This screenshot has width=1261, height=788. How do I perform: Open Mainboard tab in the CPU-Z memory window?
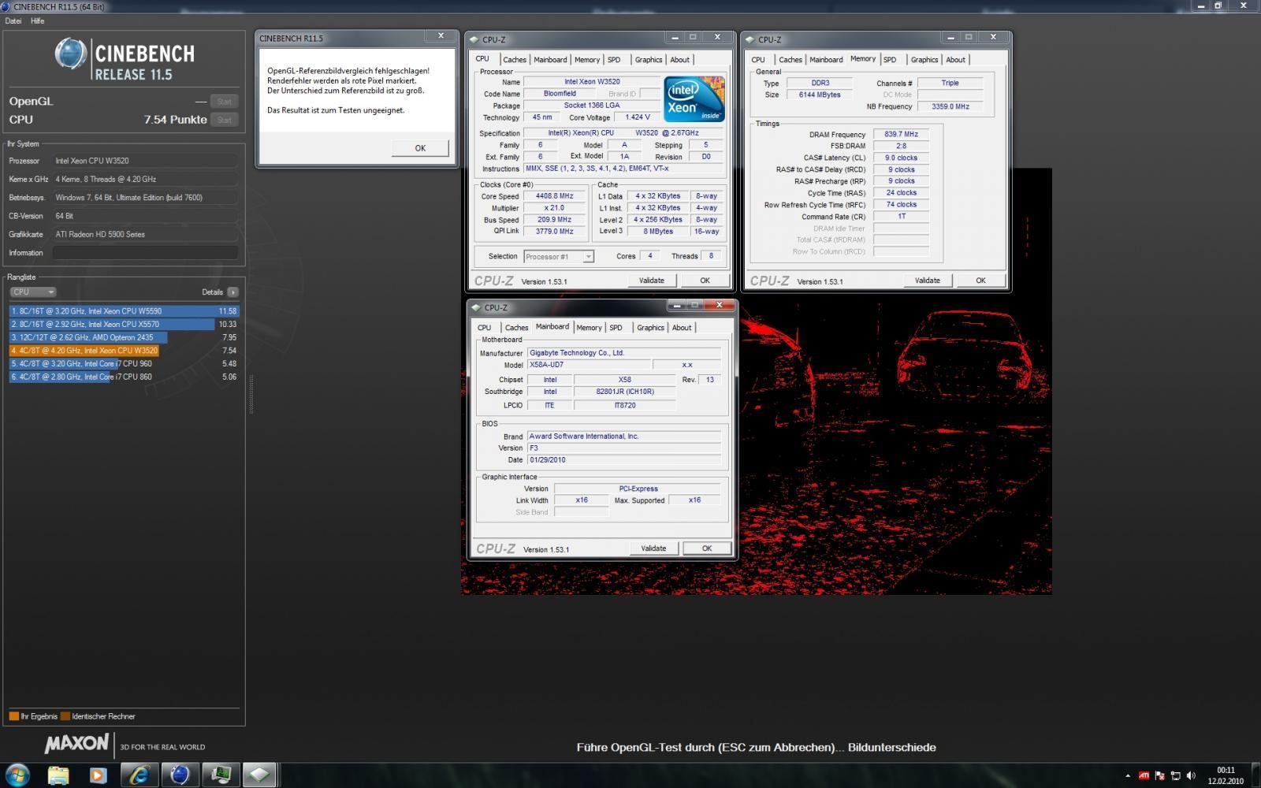(x=826, y=60)
